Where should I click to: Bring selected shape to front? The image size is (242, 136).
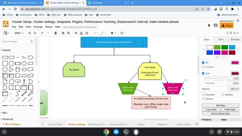coord(63,33)
